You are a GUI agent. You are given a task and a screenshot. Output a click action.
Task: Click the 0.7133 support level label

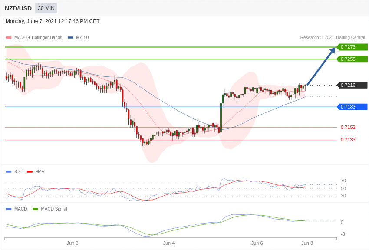348,140
